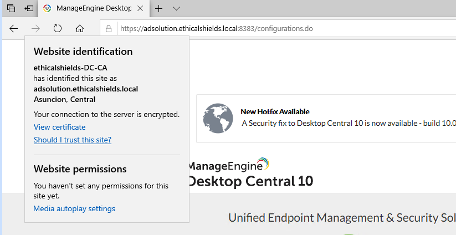Click Should I trust this site link
This screenshot has height=235, width=456.
point(73,140)
